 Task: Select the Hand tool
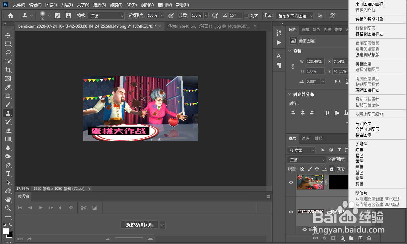(x=8, y=199)
